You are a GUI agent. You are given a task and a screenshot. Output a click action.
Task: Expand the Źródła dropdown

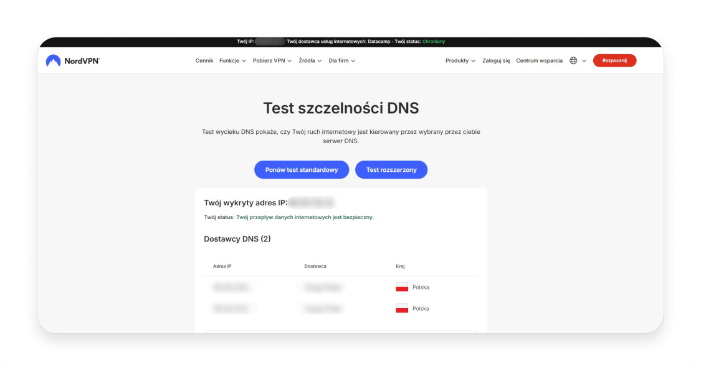(x=310, y=60)
